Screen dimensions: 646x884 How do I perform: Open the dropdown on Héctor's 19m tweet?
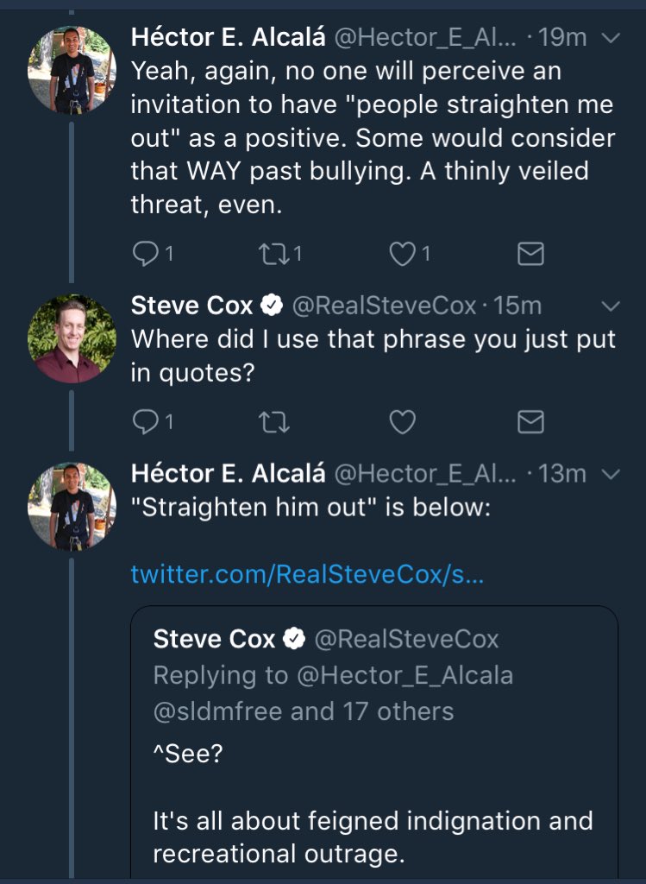pos(610,38)
